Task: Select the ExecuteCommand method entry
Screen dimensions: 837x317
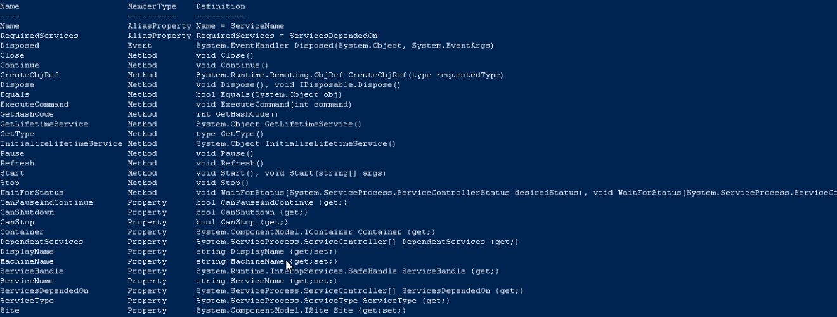Action: click(x=34, y=104)
